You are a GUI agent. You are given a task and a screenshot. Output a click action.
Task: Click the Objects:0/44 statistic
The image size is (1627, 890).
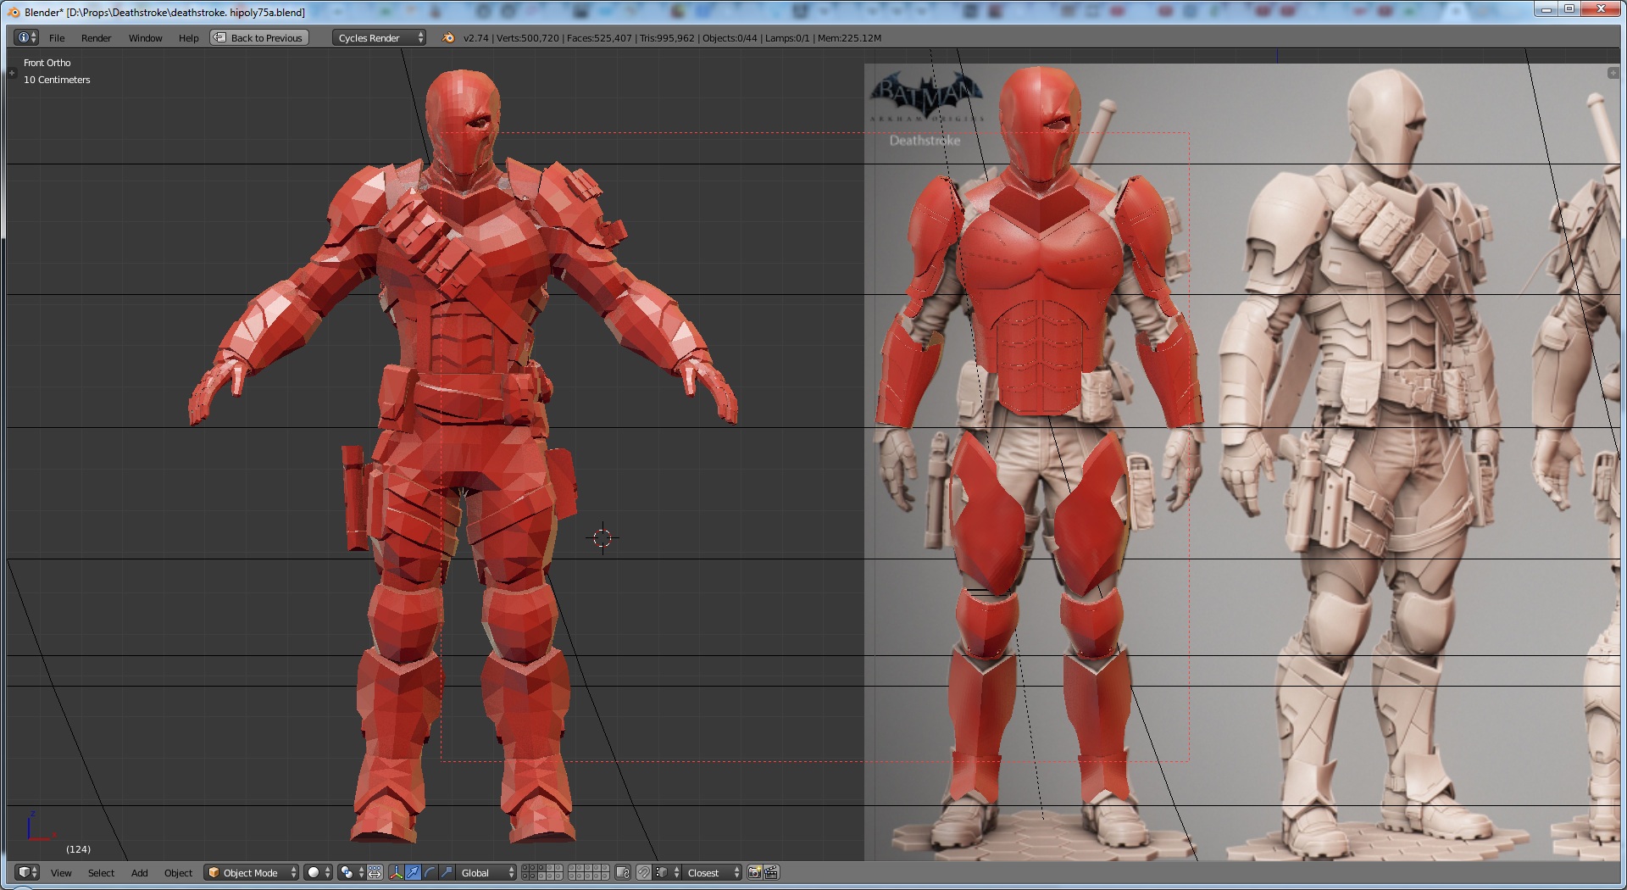(730, 38)
